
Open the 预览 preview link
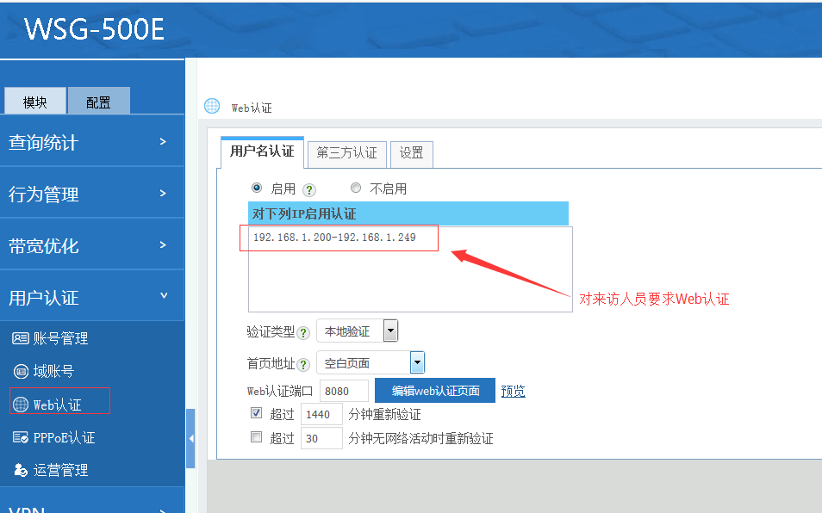(x=513, y=391)
